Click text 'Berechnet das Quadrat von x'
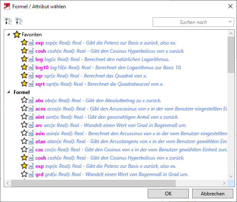237x202 pixels. [x=115, y=76]
